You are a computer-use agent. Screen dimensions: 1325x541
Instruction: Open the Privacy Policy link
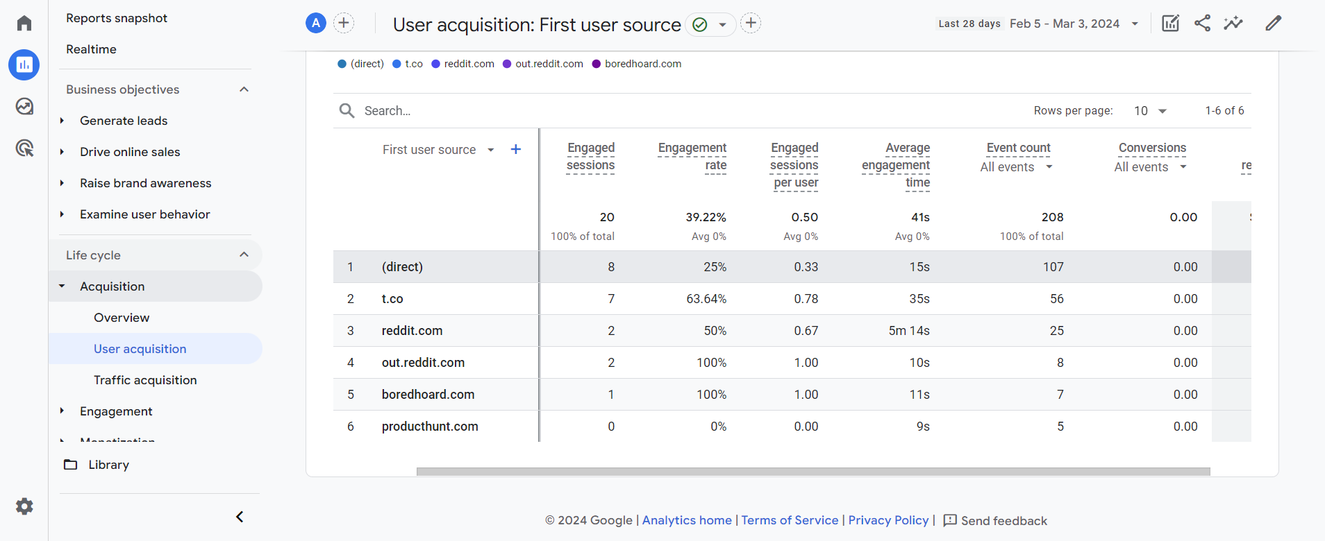888,520
